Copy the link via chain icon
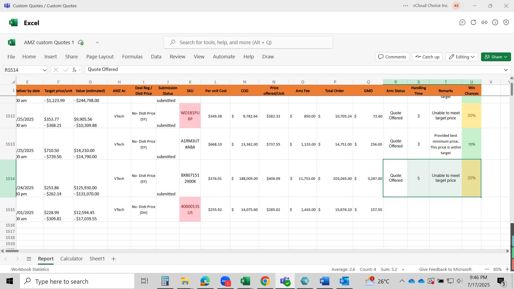The height and width of the screenshot is (289, 514). [x=484, y=22]
